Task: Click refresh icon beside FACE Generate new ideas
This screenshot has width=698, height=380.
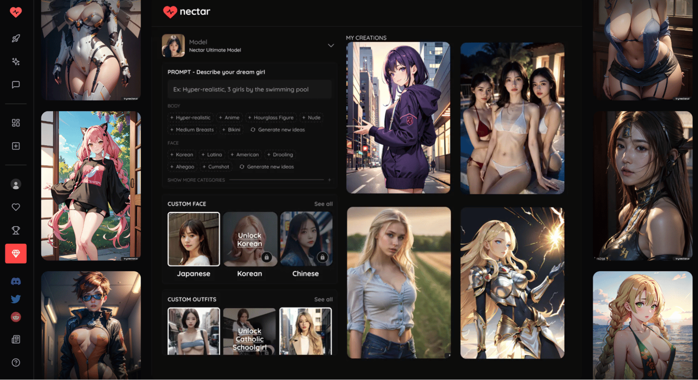Action: [242, 167]
